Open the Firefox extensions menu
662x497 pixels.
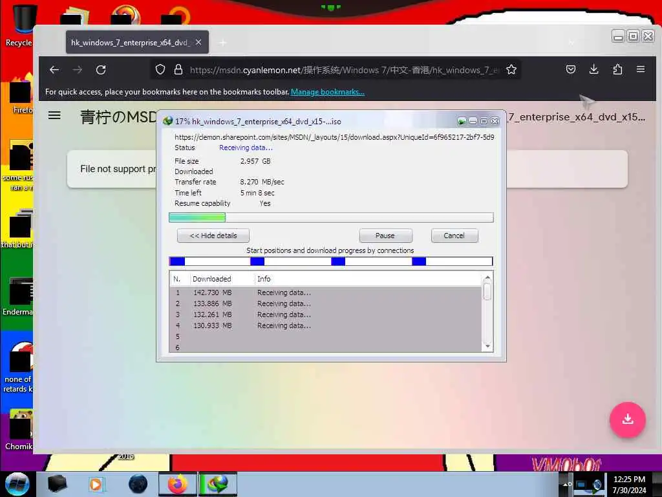617,69
